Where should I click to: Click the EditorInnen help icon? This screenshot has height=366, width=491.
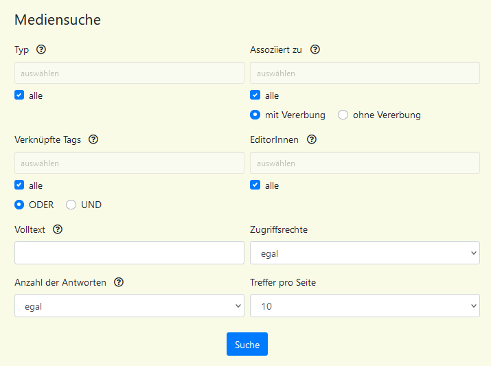312,139
